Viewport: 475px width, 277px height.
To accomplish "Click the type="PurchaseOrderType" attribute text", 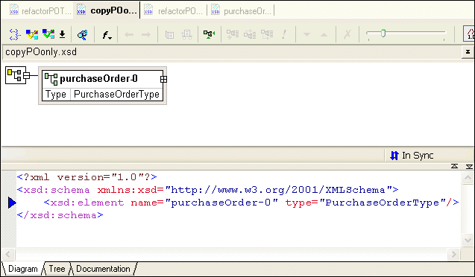I will pyautogui.click(x=365, y=203).
